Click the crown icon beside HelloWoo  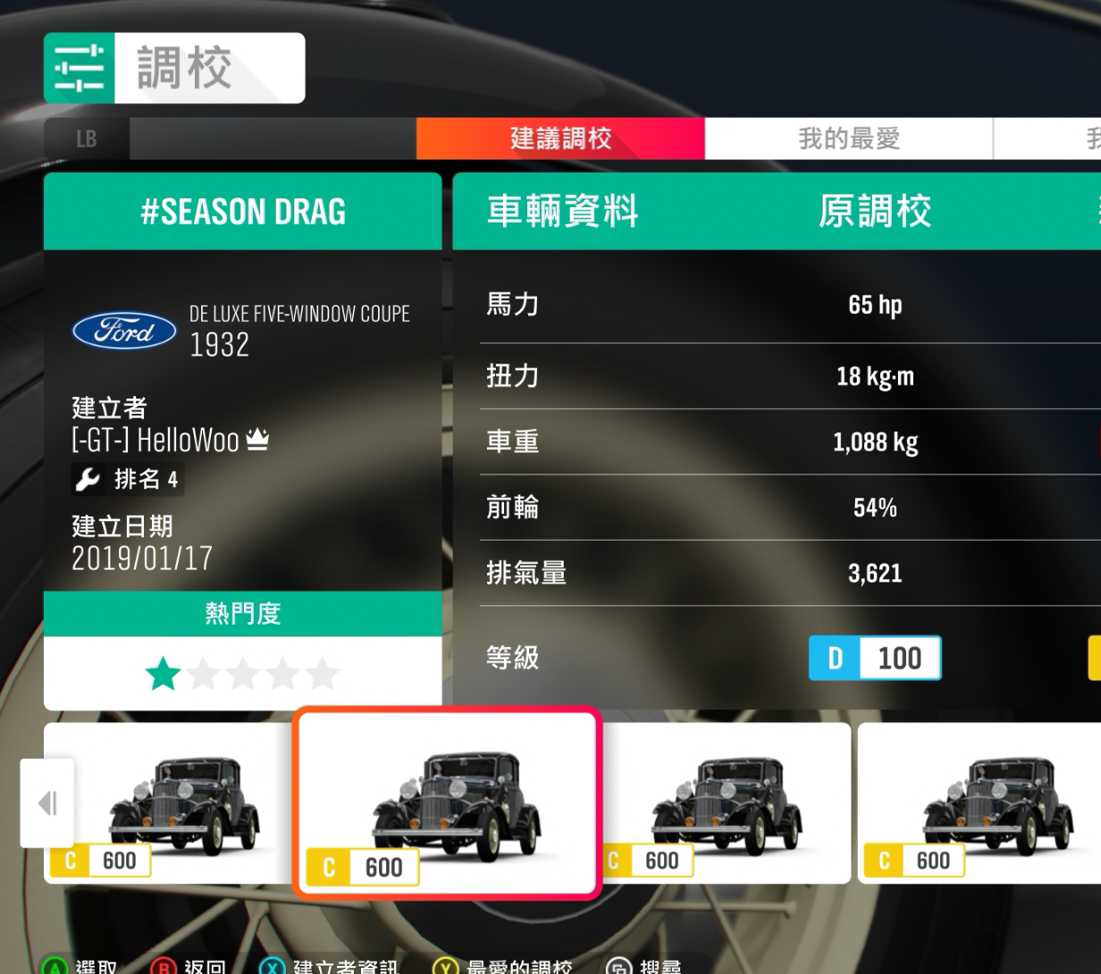(257, 439)
